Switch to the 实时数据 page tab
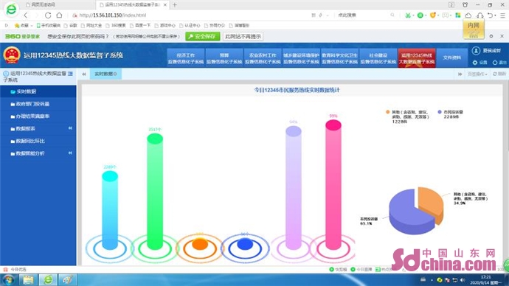This screenshot has width=509, height=286. (x=105, y=74)
